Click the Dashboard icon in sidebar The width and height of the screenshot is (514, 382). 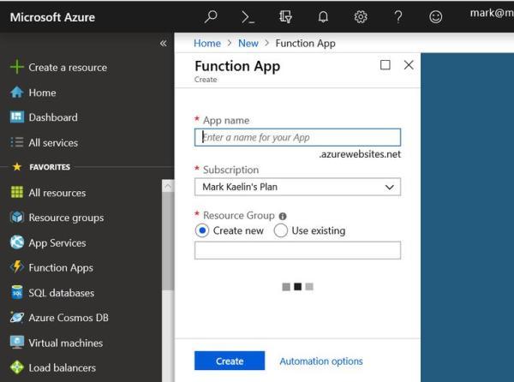(17, 117)
